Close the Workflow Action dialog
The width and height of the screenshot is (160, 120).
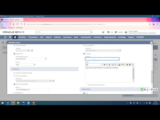pyautogui.click(x=151, y=42)
